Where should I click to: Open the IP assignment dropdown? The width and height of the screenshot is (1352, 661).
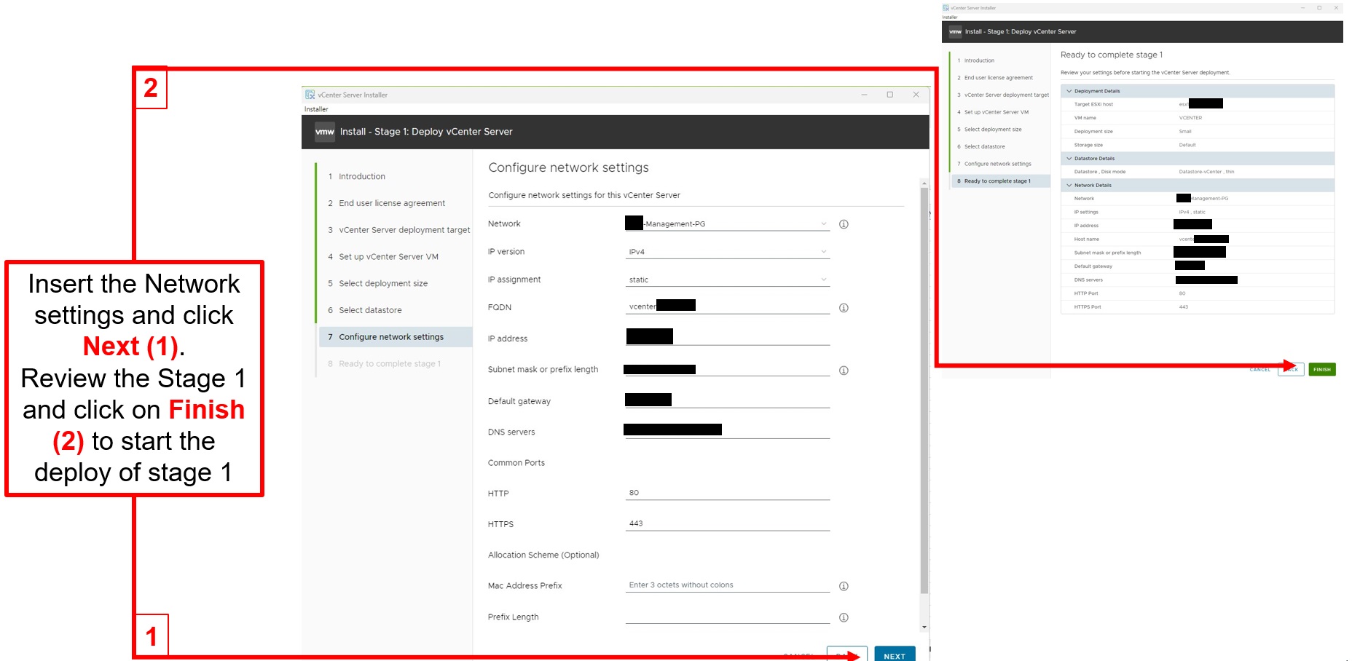tap(727, 280)
